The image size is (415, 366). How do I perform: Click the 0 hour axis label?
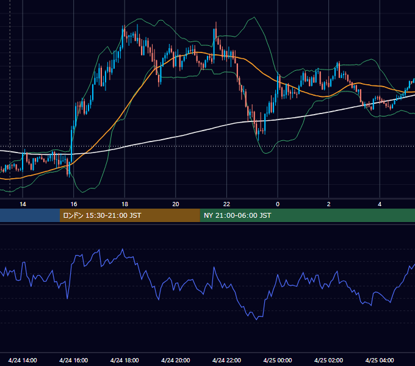(278, 204)
